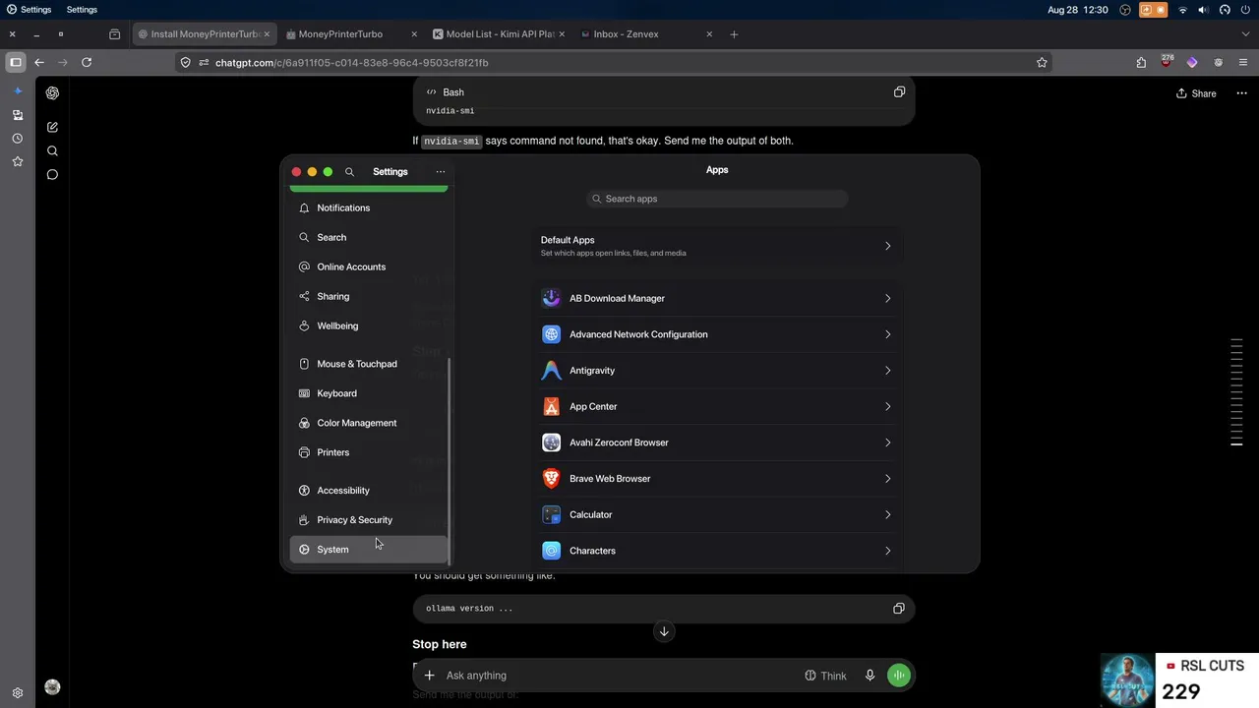Close the Inbox Zenvex browser tab
Image resolution: width=1259 pixels, height=708 pixels.
[709, 34]
